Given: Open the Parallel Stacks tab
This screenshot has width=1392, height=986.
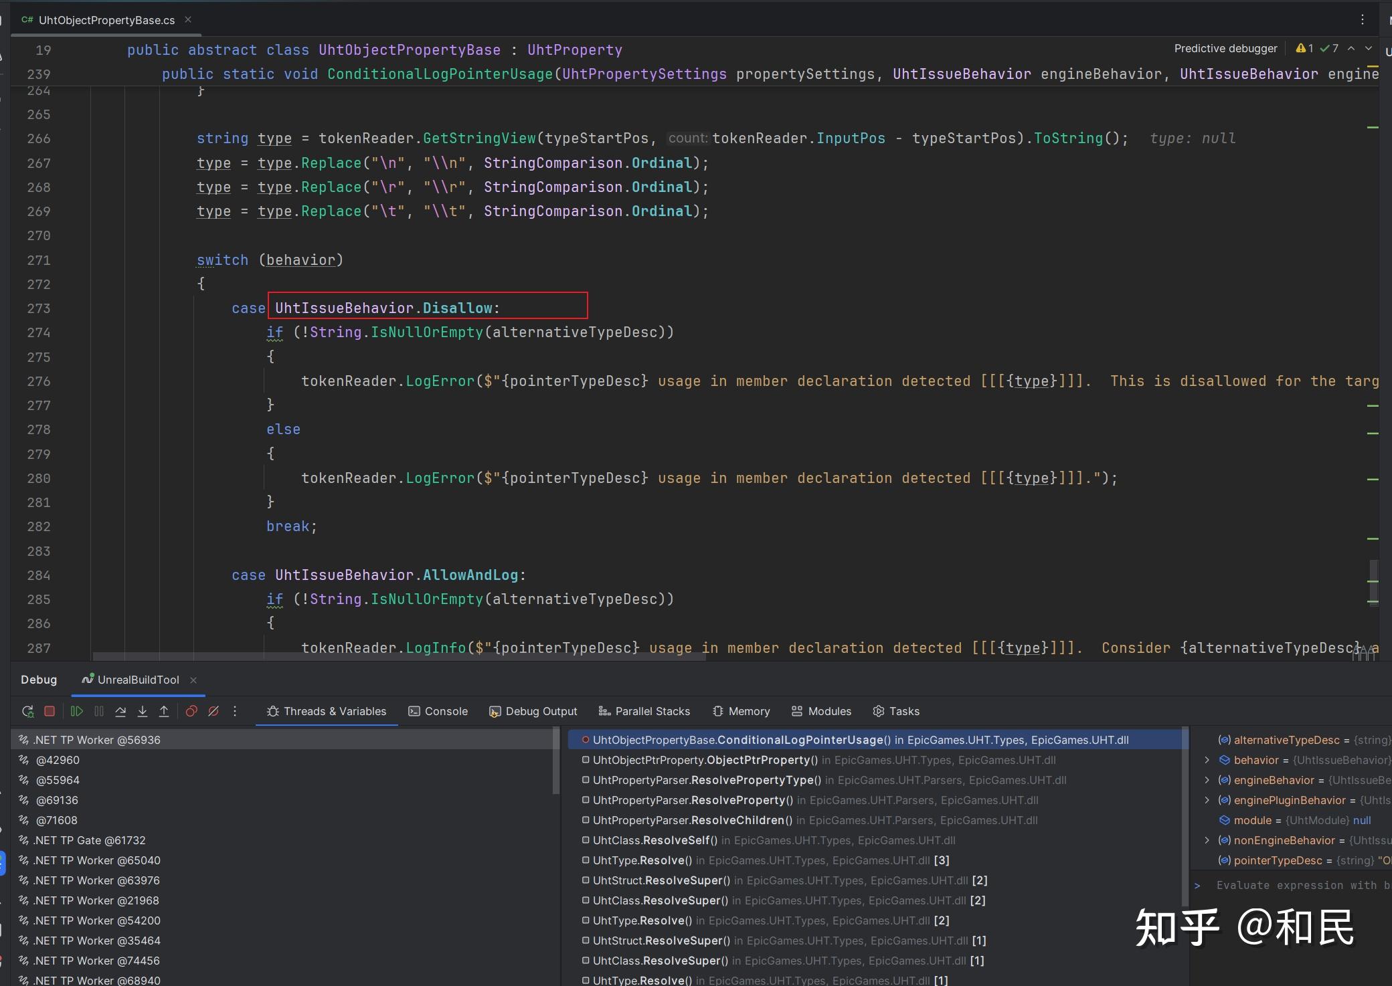Looking at the screenshot, I should [644, 711].
